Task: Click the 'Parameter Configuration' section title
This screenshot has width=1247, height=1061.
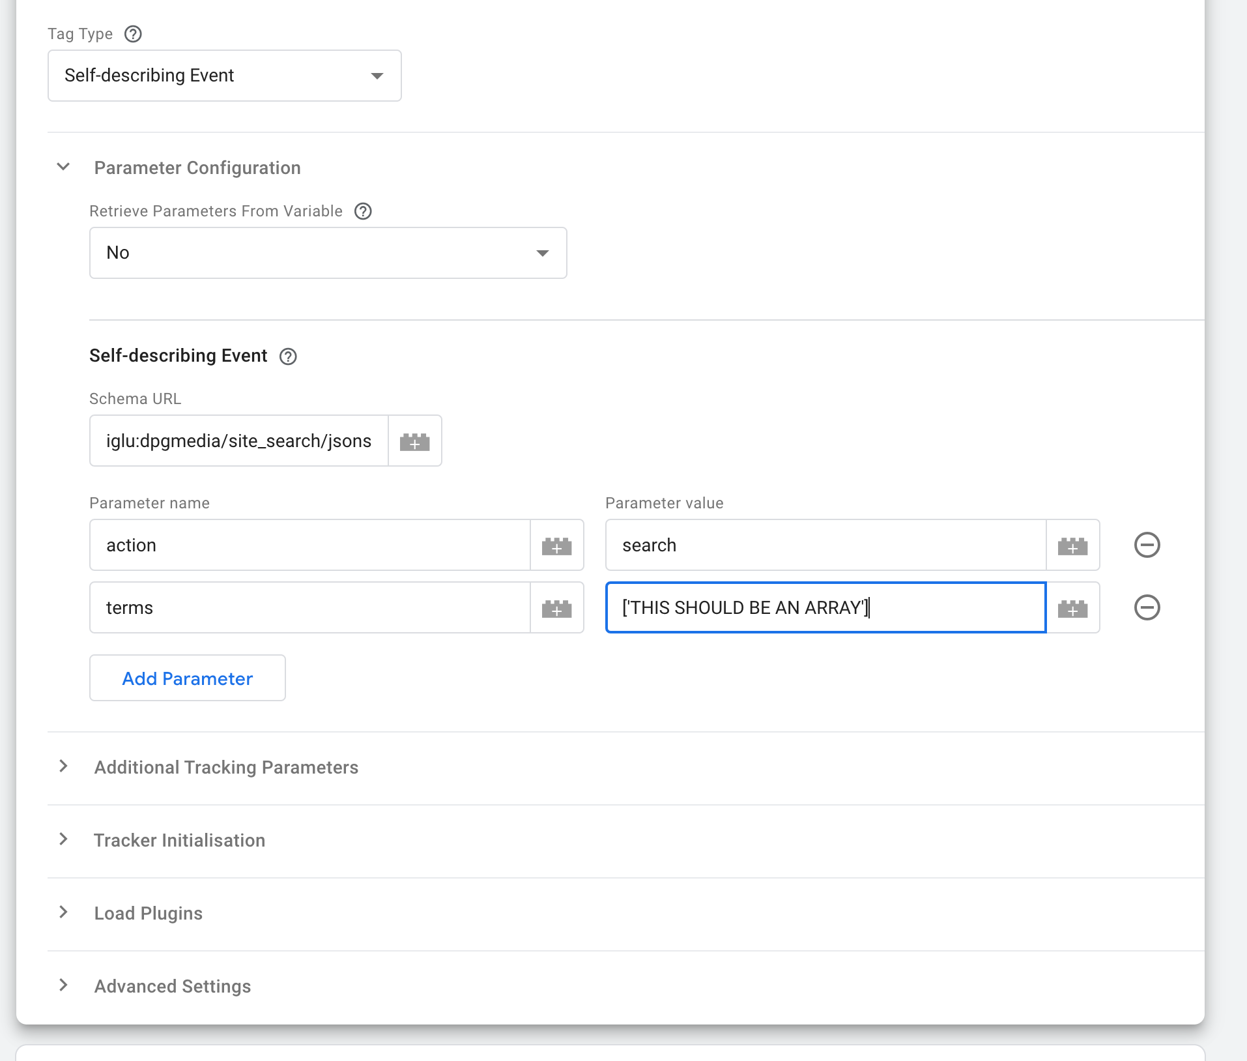Action: click(x=197, y=168)
